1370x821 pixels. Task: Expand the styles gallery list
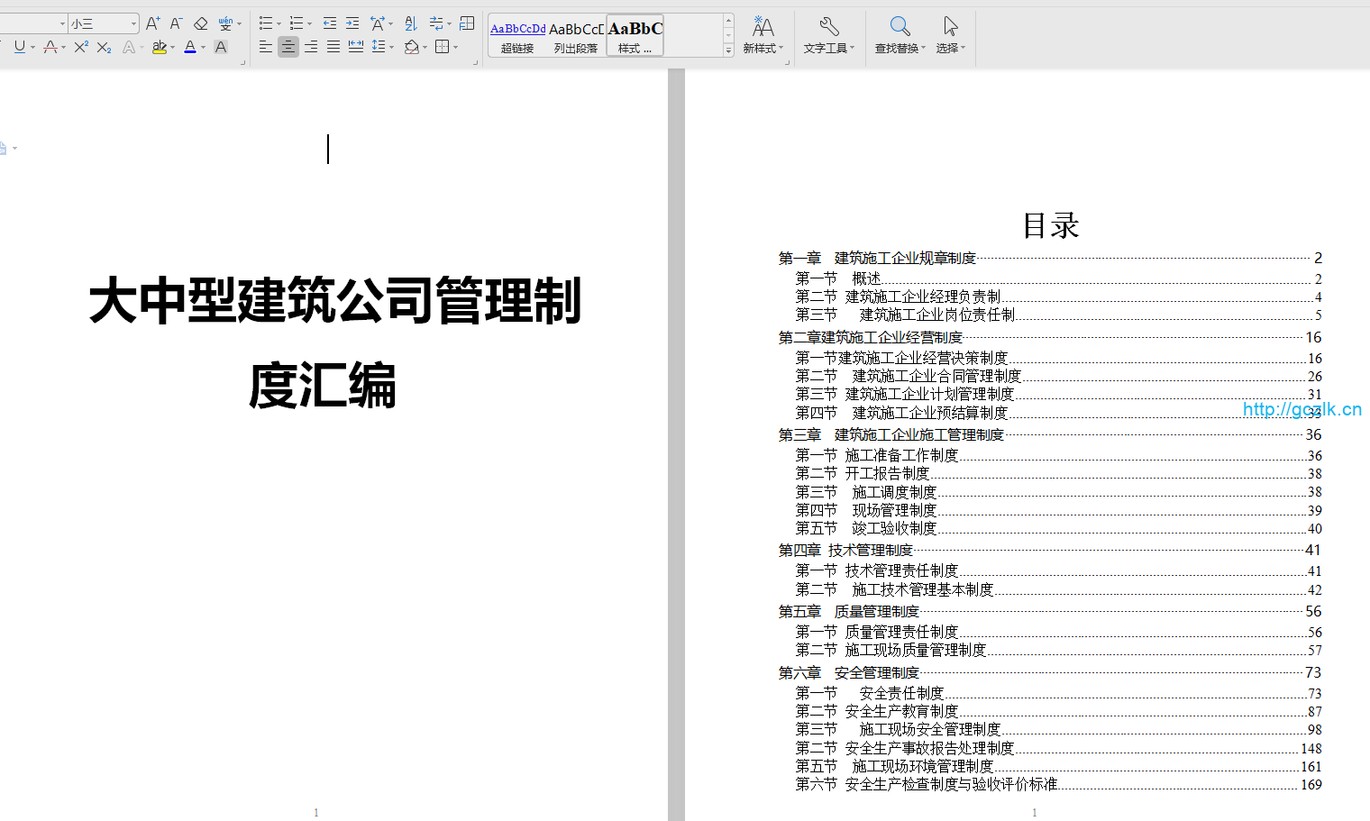coord(728,51)
